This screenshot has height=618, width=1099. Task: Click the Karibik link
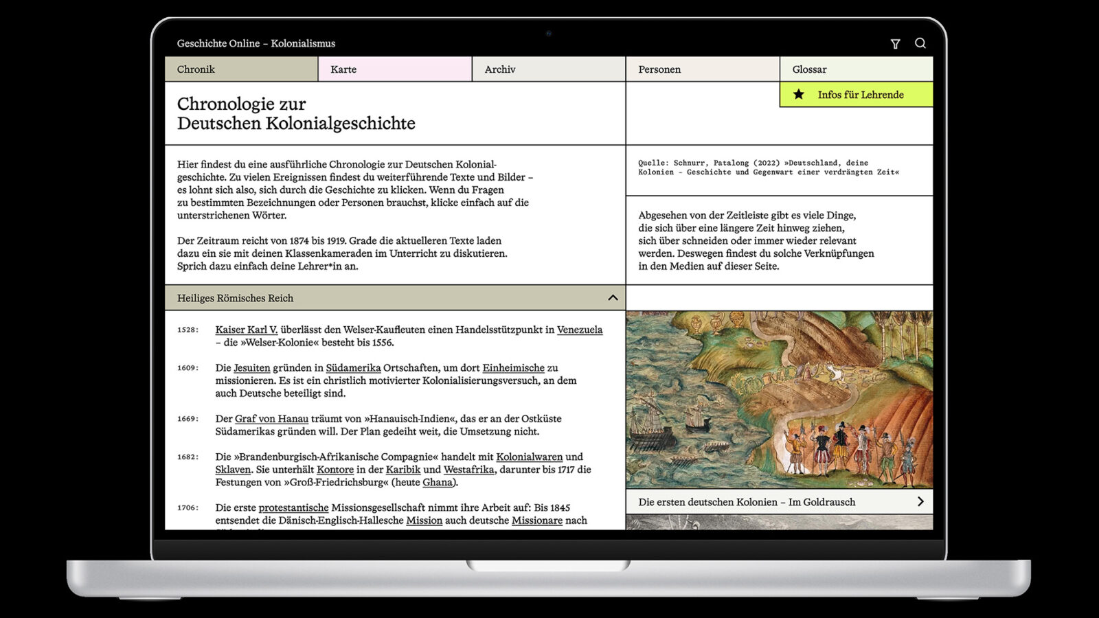(403, 470)
